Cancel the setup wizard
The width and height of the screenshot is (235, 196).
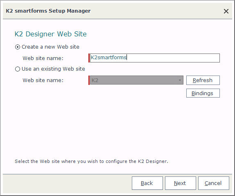[x=214, y=183]
